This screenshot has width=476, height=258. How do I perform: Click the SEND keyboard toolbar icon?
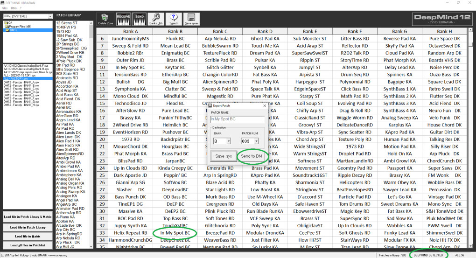(140, 19)
